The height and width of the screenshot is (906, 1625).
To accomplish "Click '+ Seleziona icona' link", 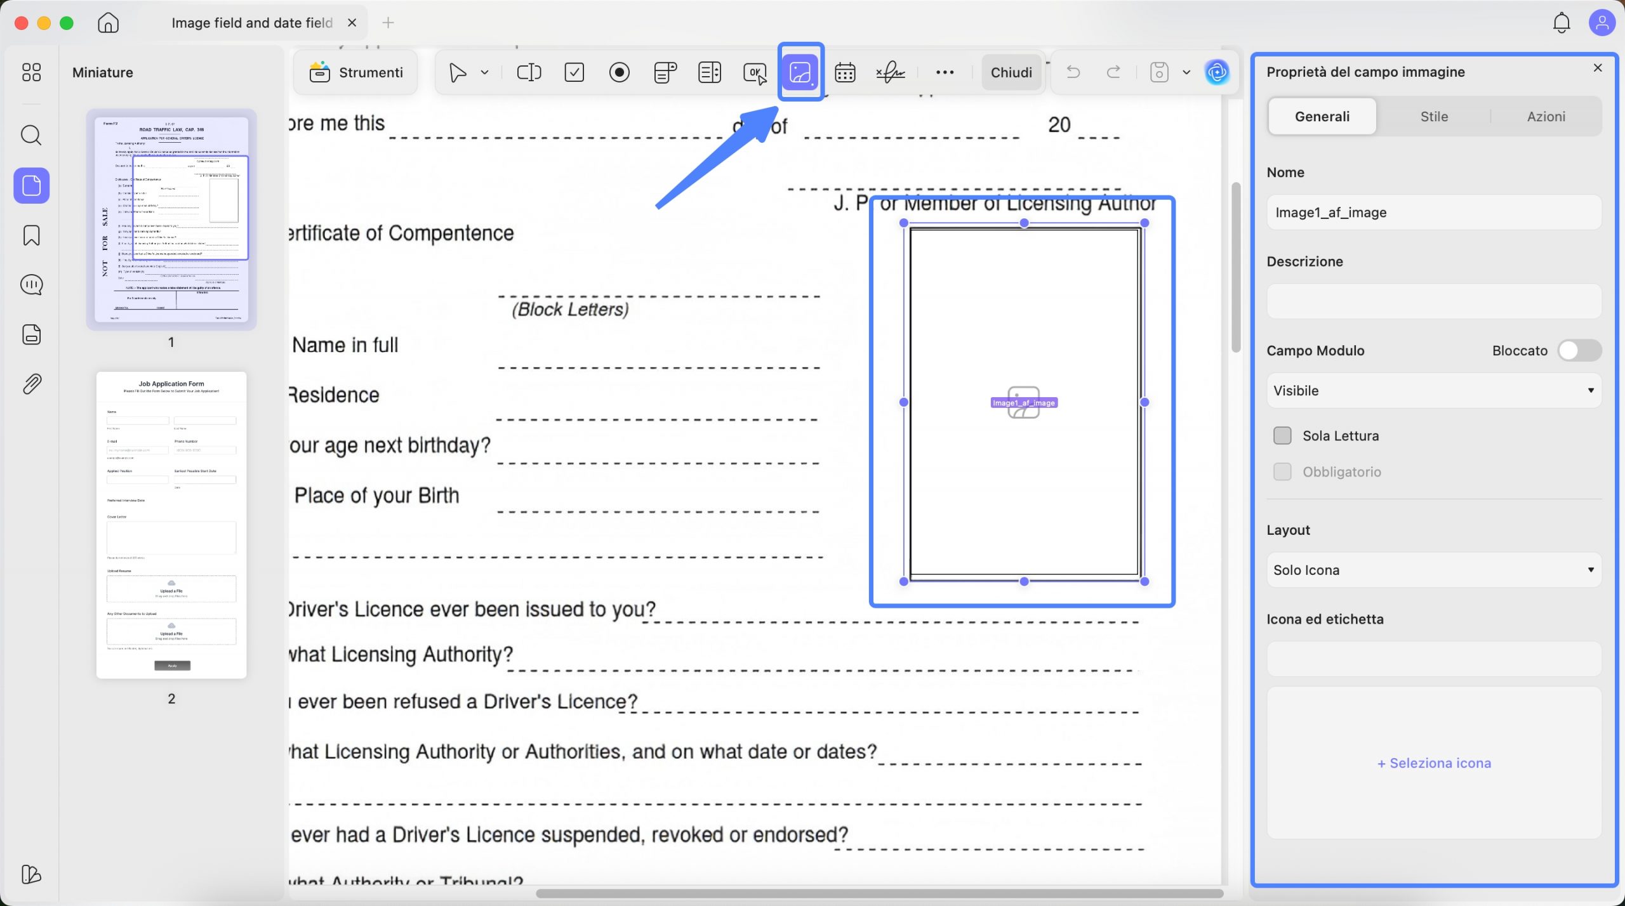I will (1434, 763).
